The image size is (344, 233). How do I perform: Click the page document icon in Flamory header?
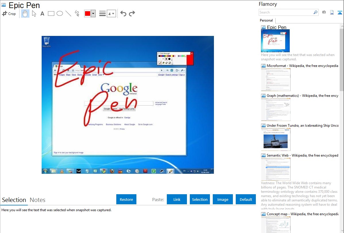tap(332, 12)
